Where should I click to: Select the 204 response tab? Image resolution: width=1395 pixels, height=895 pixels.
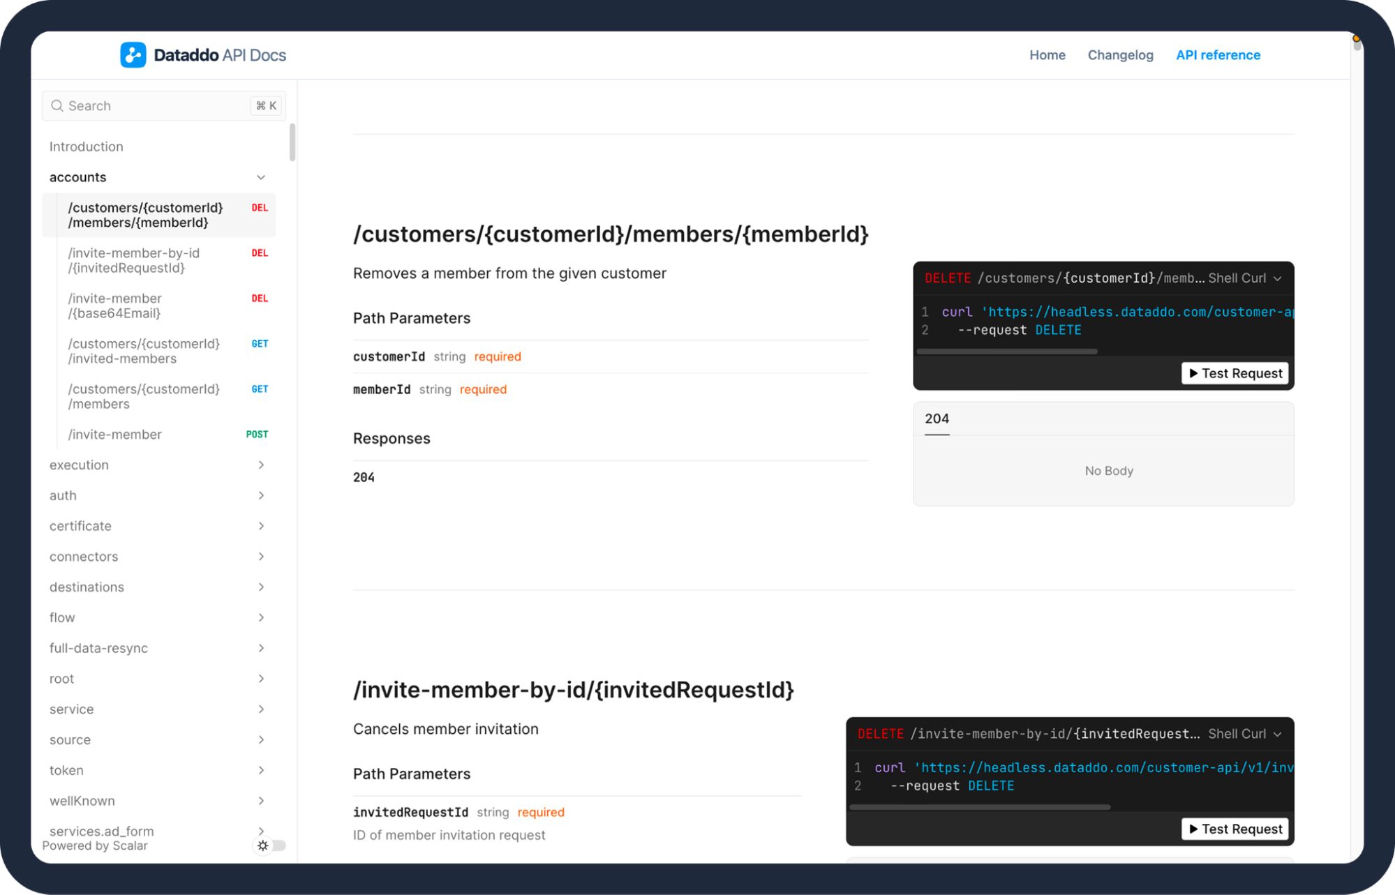coord(937,419)
